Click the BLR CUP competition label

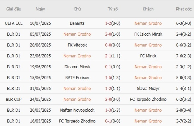pos(14,100)
